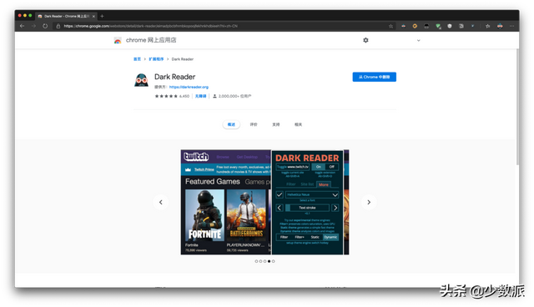Reload the page with the refresh icon
The height and width of the screenshot is (307, 534).
tap(45, 26)
